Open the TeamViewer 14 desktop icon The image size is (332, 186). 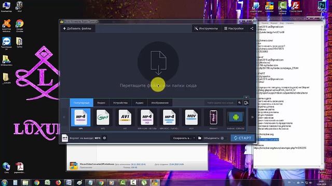(x=6, y=43)
